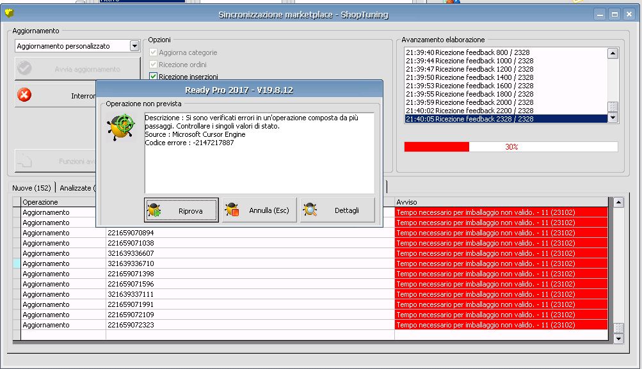Cancel with Annulla (Esc) button

click(x=259, y=210)
